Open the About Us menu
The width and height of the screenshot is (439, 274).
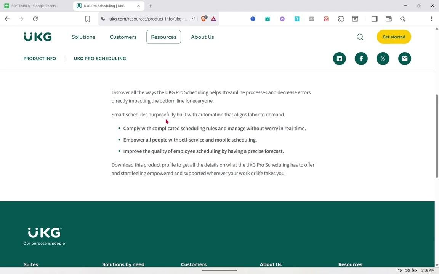pyautogui.click(x=202, y=37)
